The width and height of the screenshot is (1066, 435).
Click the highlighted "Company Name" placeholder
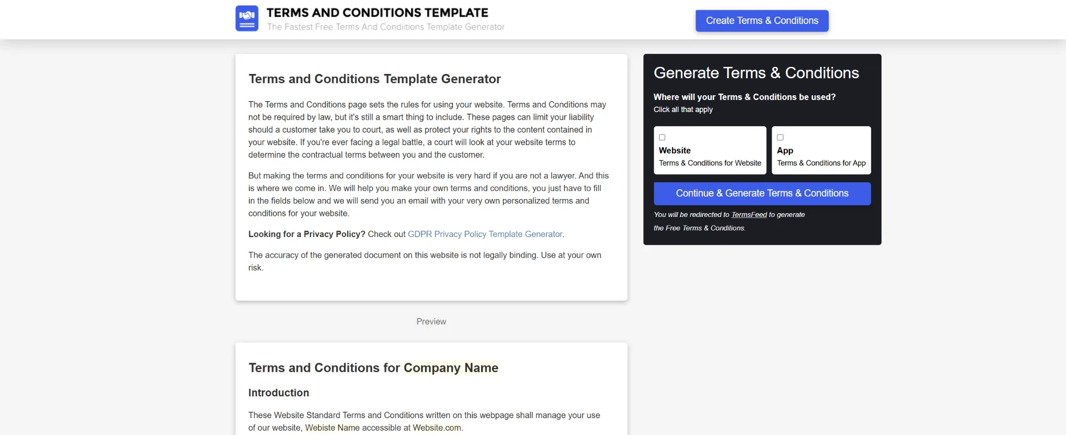pos(451,368)
